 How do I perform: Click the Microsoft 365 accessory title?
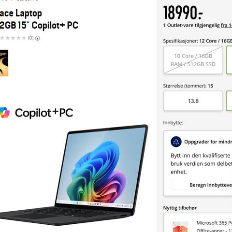[x=214, y=223]
